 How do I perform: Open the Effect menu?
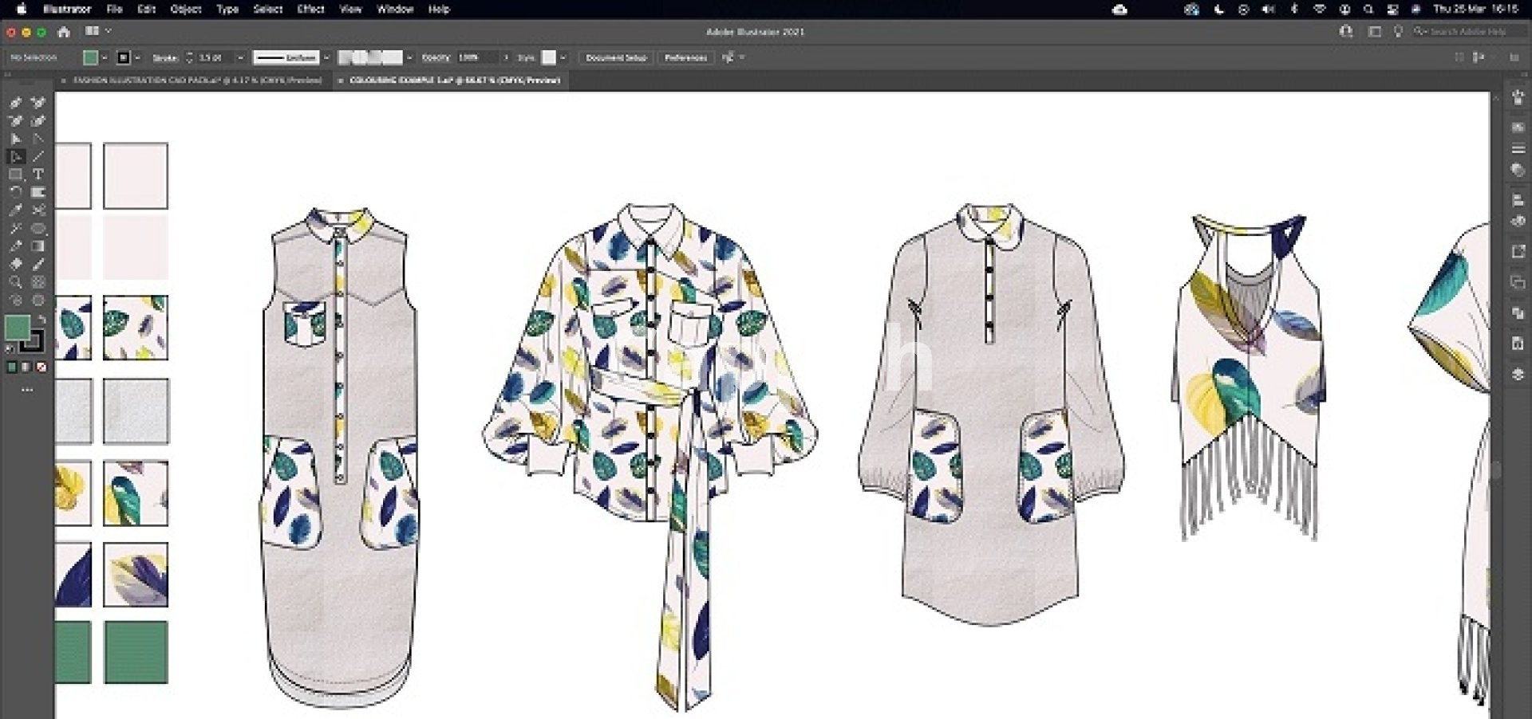click(310, 10)
